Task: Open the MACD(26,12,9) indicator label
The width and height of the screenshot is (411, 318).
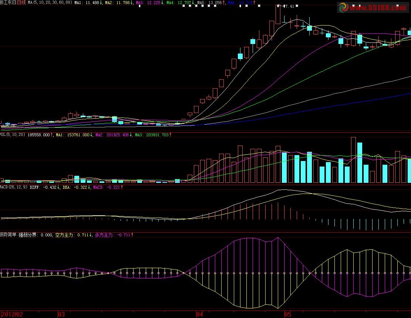Action: tap(14, 187)
